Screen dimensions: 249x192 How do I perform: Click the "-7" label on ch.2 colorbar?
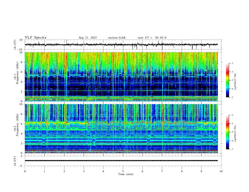[x=232, y=149]
